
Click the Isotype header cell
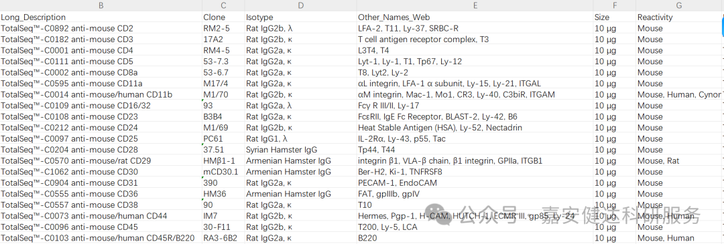[300, 17]
